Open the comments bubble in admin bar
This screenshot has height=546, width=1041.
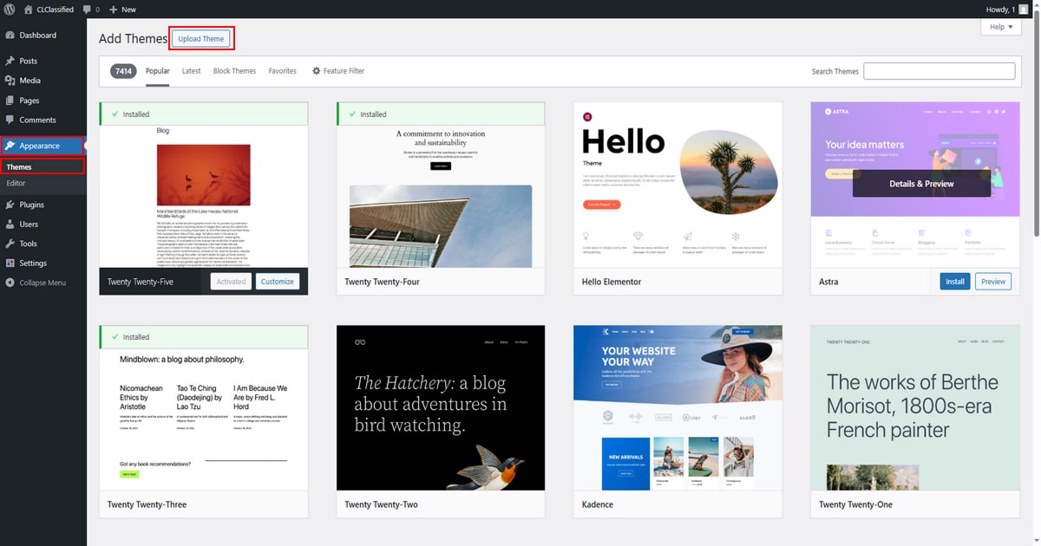[91, 9]
